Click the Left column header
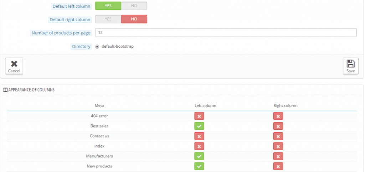This screenshot has width=365, height=172. [x=205, y=106]
